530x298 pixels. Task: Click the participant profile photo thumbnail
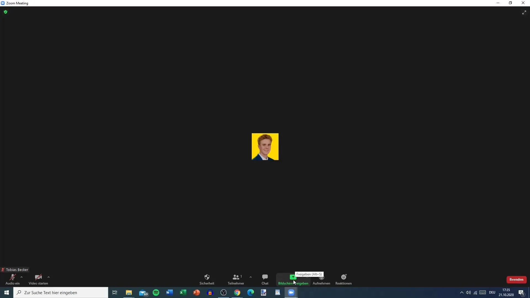(x=265, y=146)
